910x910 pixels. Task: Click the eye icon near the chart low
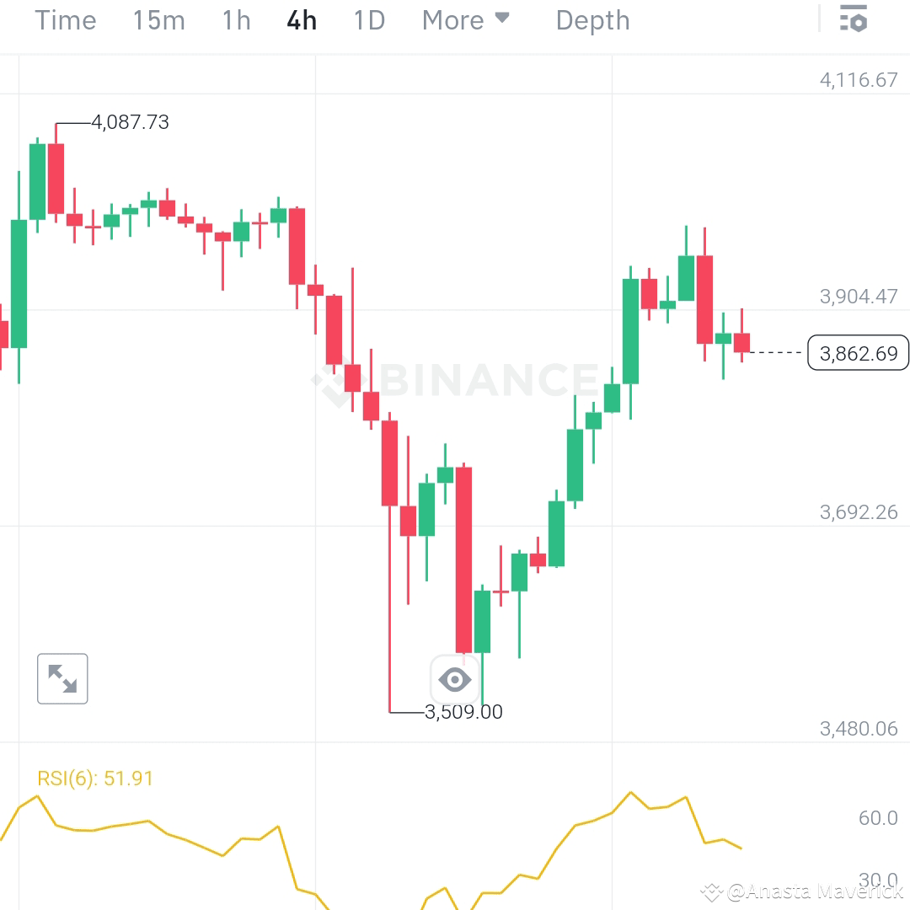click(x=455, y=679)
